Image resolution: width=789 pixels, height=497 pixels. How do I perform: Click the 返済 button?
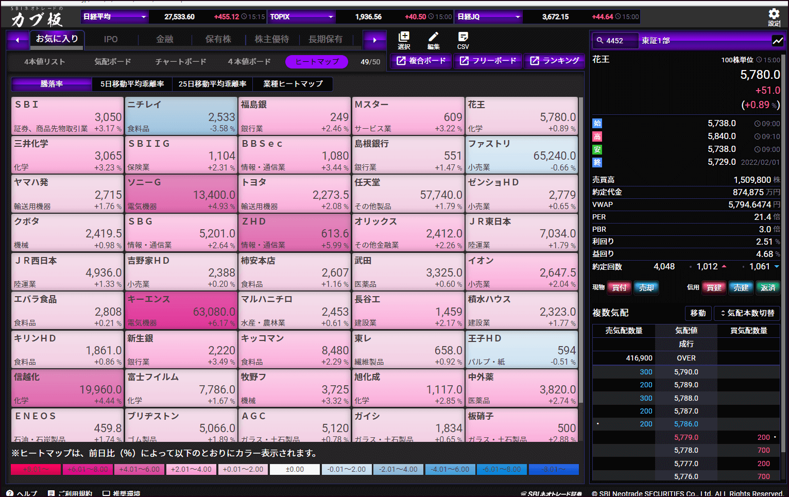coord(768,287)
